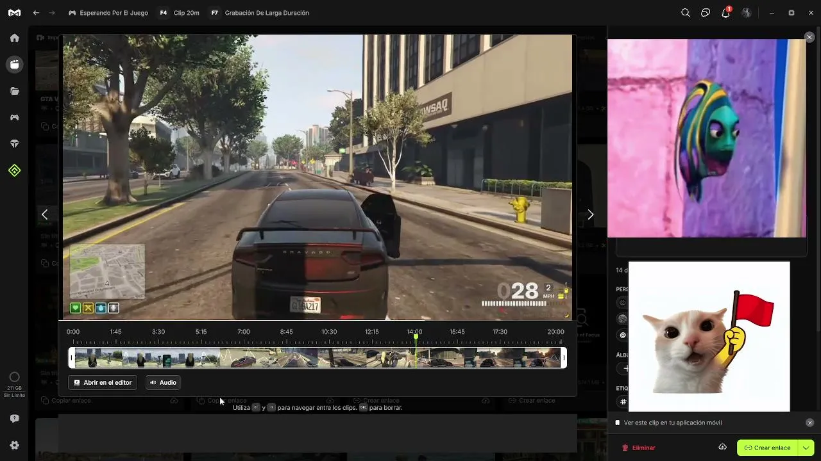Click the 3:30 mark on the timeline ruler
This screenshot has width=821, height=461.
tap(158, 332)
